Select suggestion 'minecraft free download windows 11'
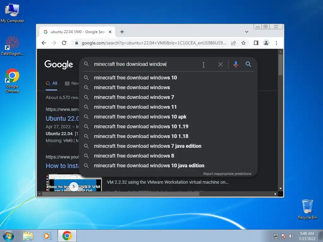The height and width of the screenshot is (242, 323). 168,107
